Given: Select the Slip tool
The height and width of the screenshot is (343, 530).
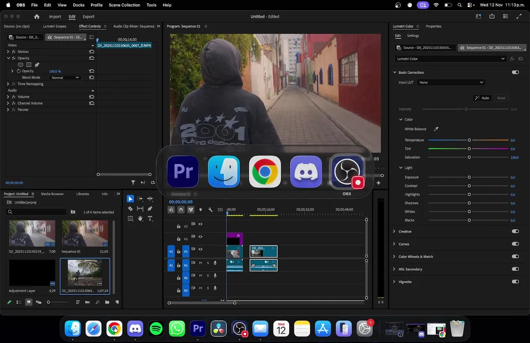Looking at the screenshot, I should click(x=140, y=209).
